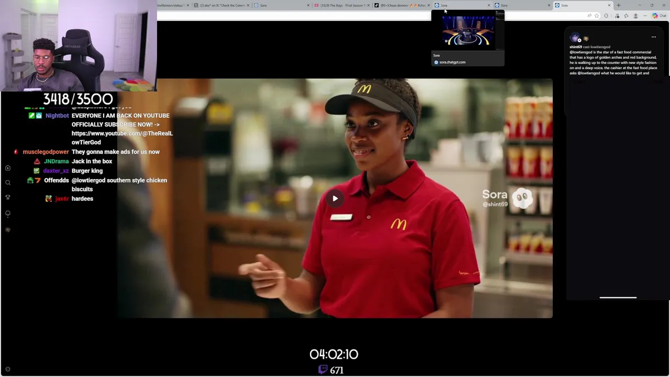Open profile avatar at bottom of Sora sidebar
Image resolution: width=670 pixels, height=377 pixels.
8,230
